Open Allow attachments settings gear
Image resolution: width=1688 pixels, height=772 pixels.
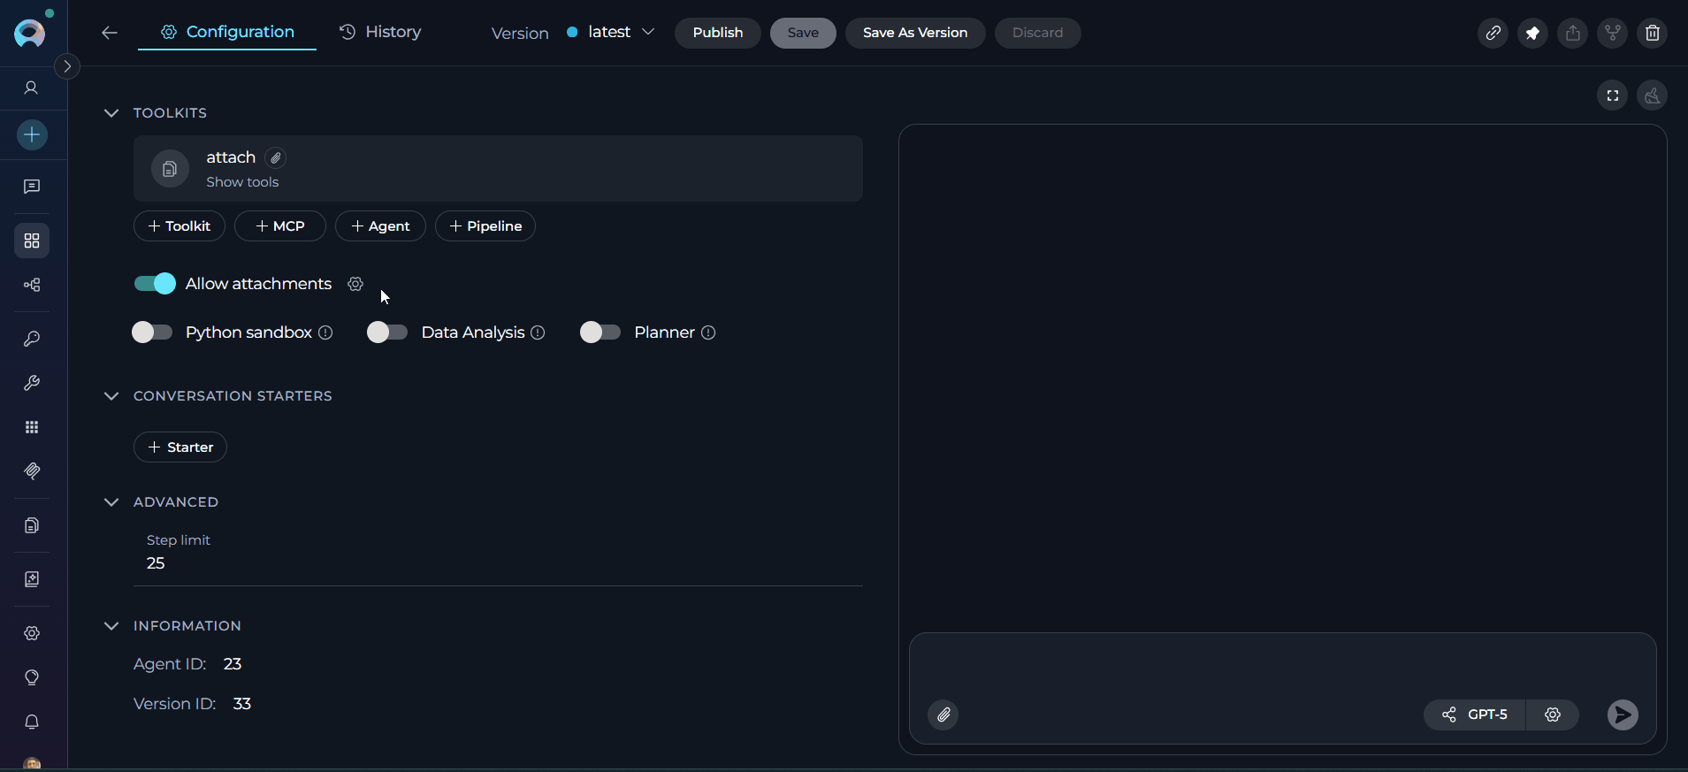[355, 284]
